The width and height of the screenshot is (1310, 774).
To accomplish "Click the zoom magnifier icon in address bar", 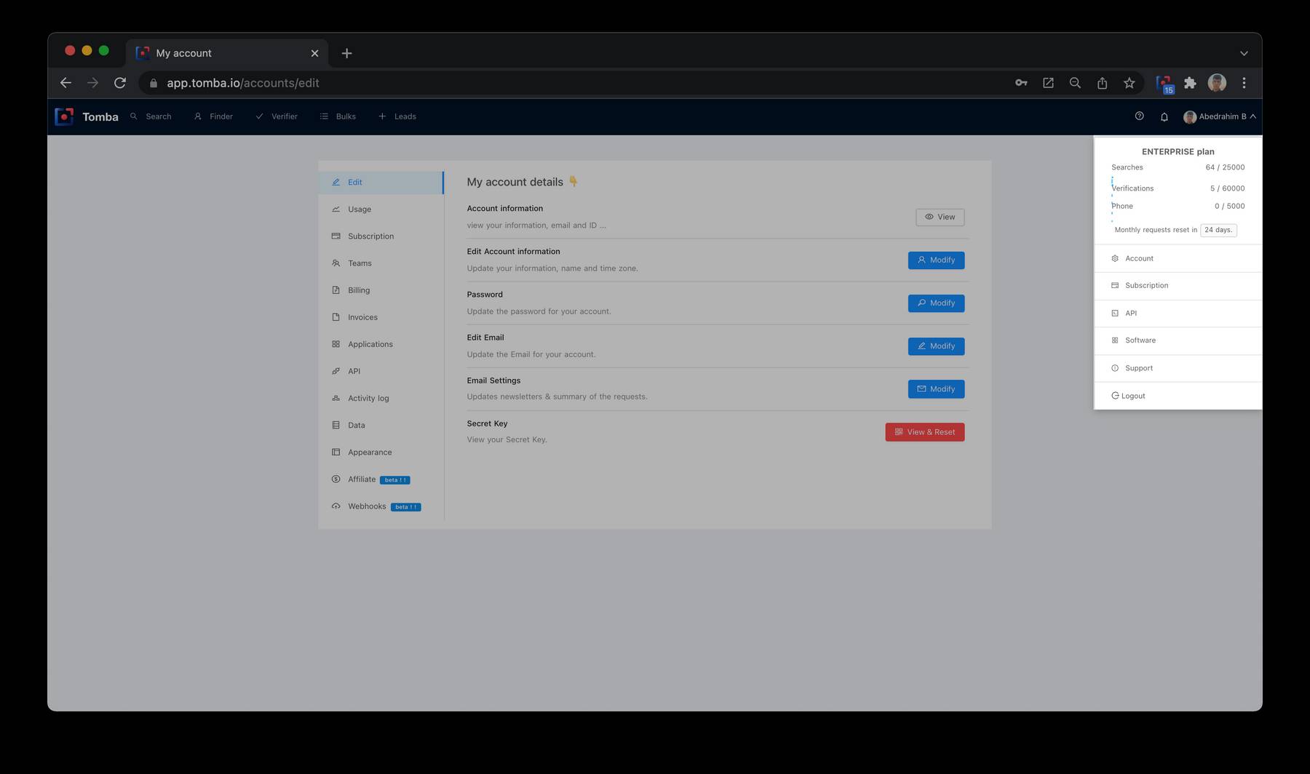I will click(x=1075, y=83).
